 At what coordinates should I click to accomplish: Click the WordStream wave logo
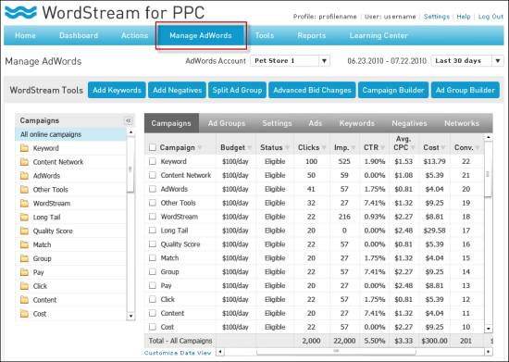20,12
